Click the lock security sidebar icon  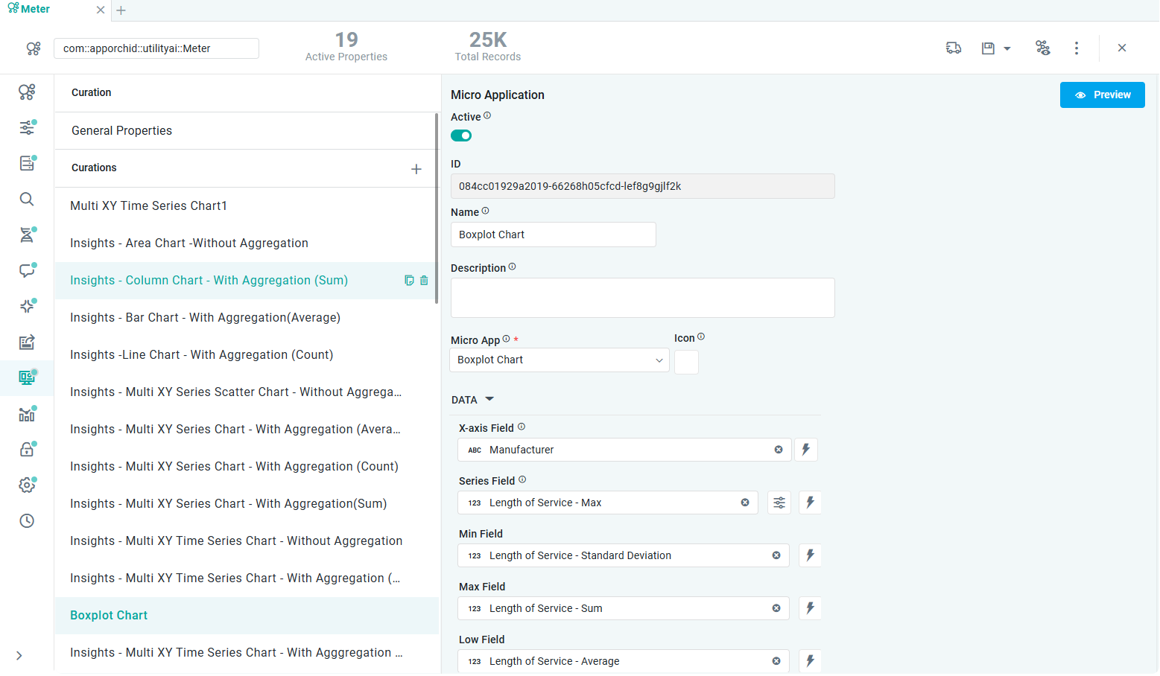coord(27,449)
